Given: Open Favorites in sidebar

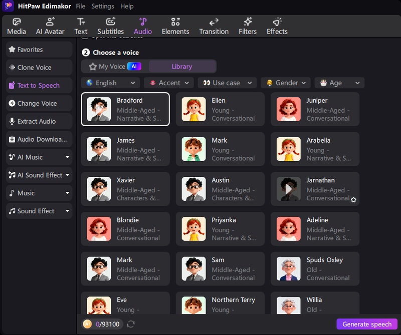Looking at the screenshot, I should pyautogui.click(x=39, y=49).
